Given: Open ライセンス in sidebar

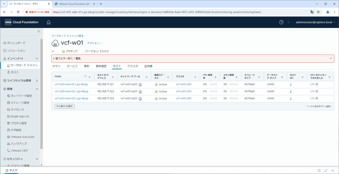Looking at the screenshot, I should (x=16, y=110).
